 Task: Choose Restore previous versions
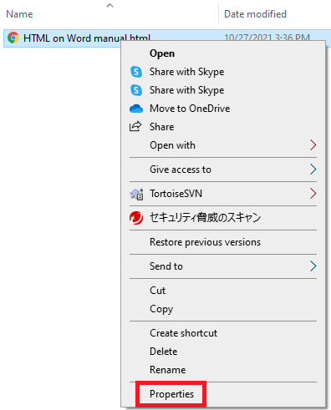click(205, 242)
